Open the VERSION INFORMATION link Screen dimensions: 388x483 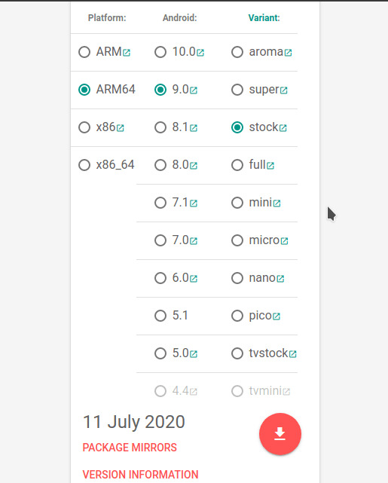[140, 475]
